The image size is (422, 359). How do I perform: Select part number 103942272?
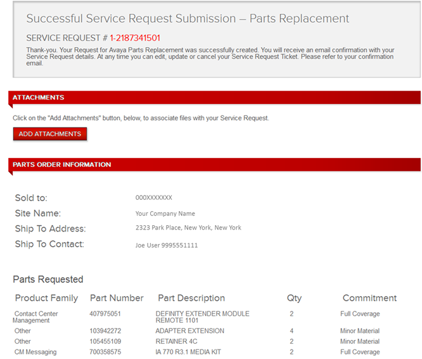coord(105,330)
